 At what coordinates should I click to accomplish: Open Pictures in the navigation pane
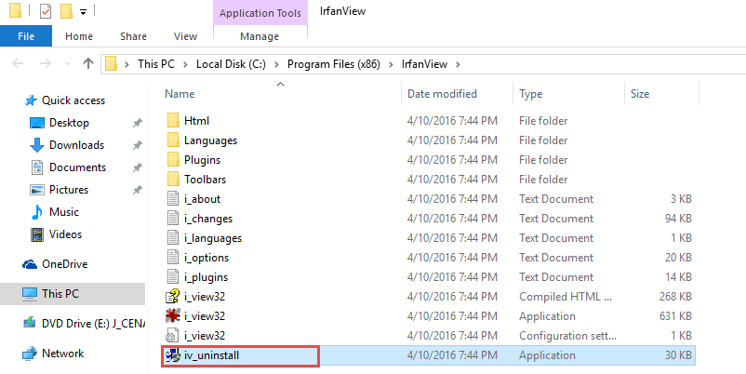click(x=69, y=190)
